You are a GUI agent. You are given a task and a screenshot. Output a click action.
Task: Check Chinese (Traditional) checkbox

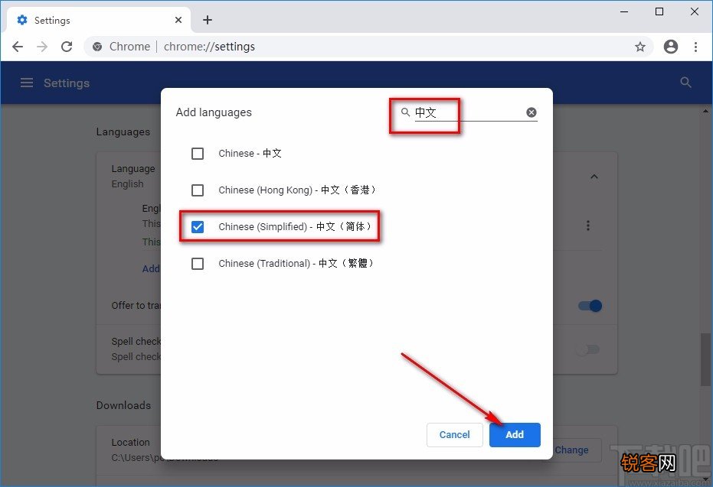click(198, 263)
